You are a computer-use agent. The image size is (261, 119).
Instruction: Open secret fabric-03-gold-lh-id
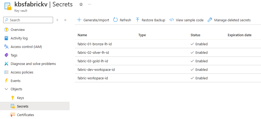click(x=93, y=61)
